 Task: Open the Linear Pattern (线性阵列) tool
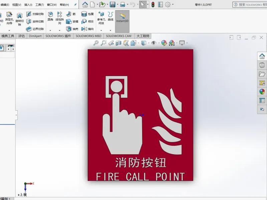[x=60, y=18]
